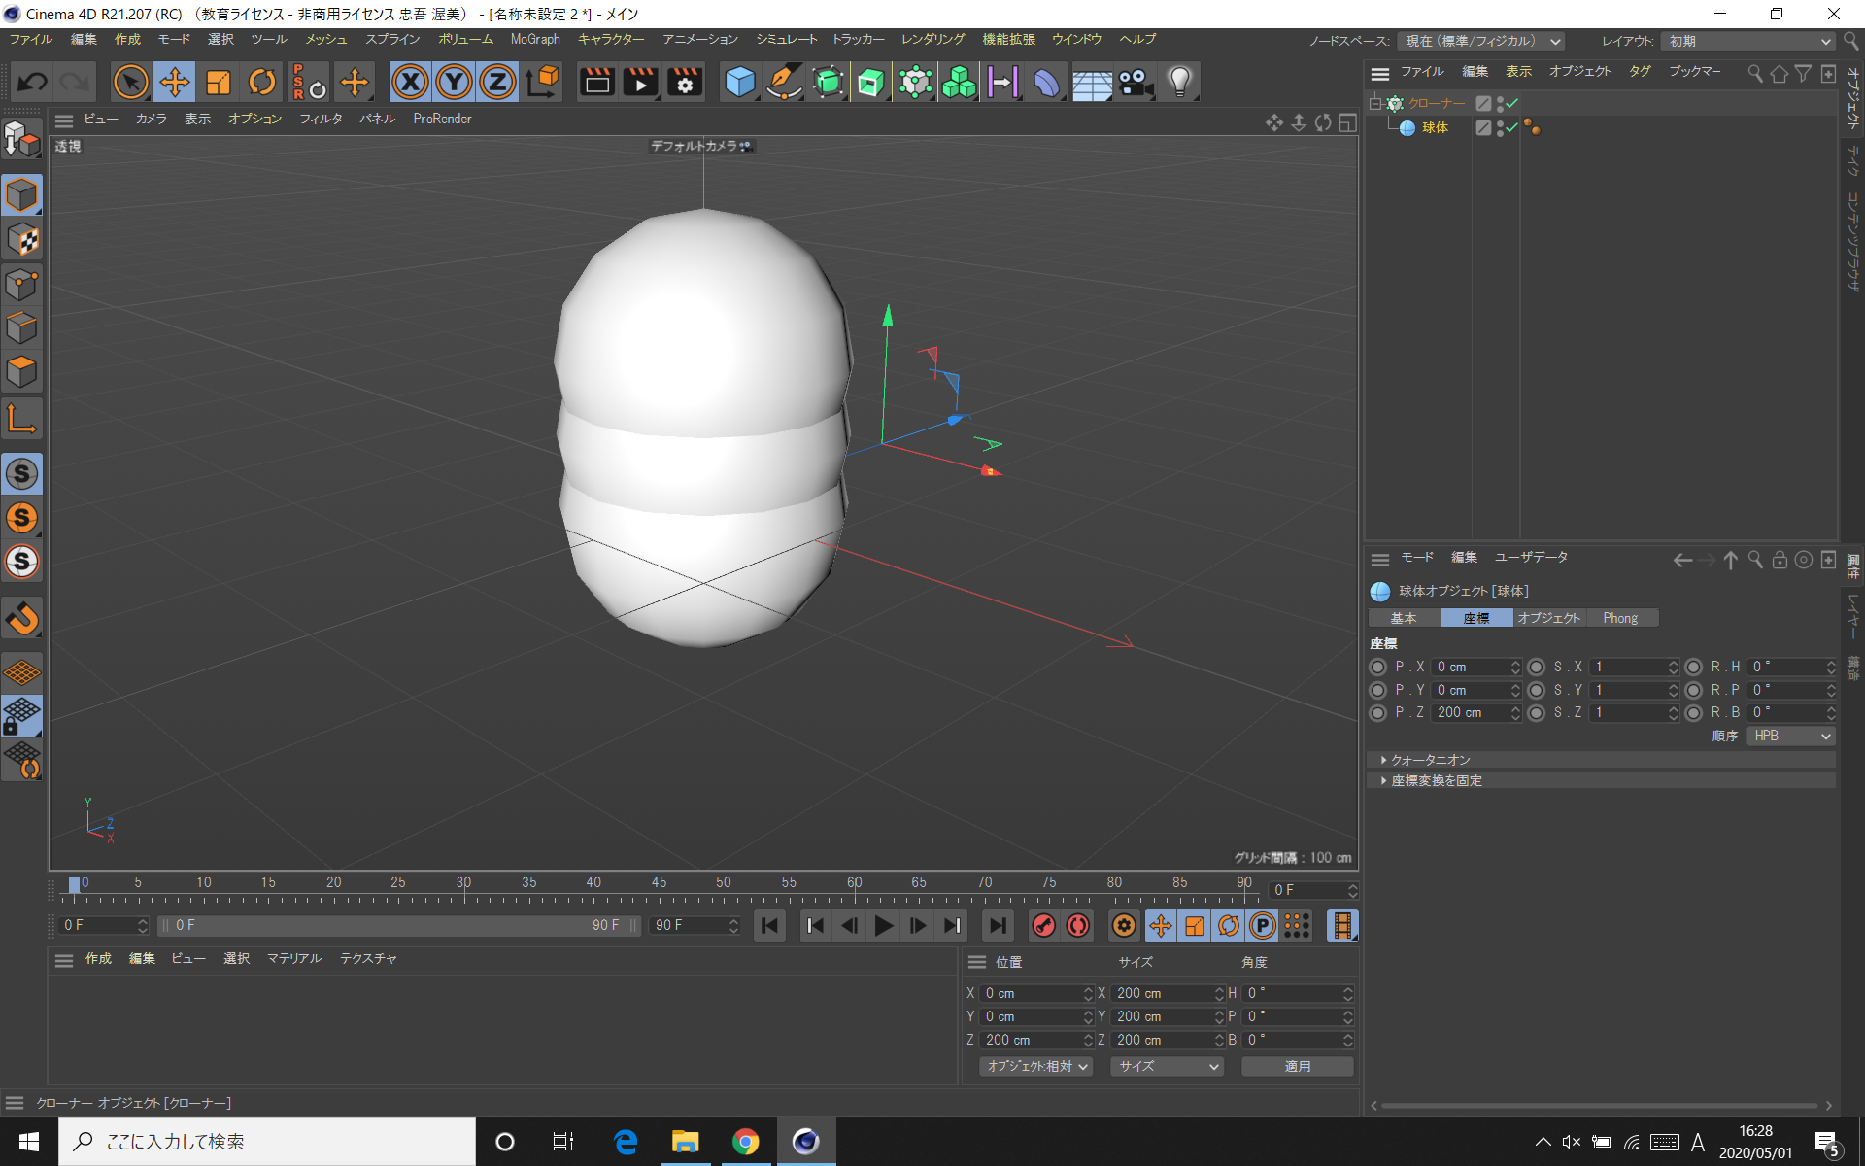Toggle the viewport maximize icon

point(1347,122)
